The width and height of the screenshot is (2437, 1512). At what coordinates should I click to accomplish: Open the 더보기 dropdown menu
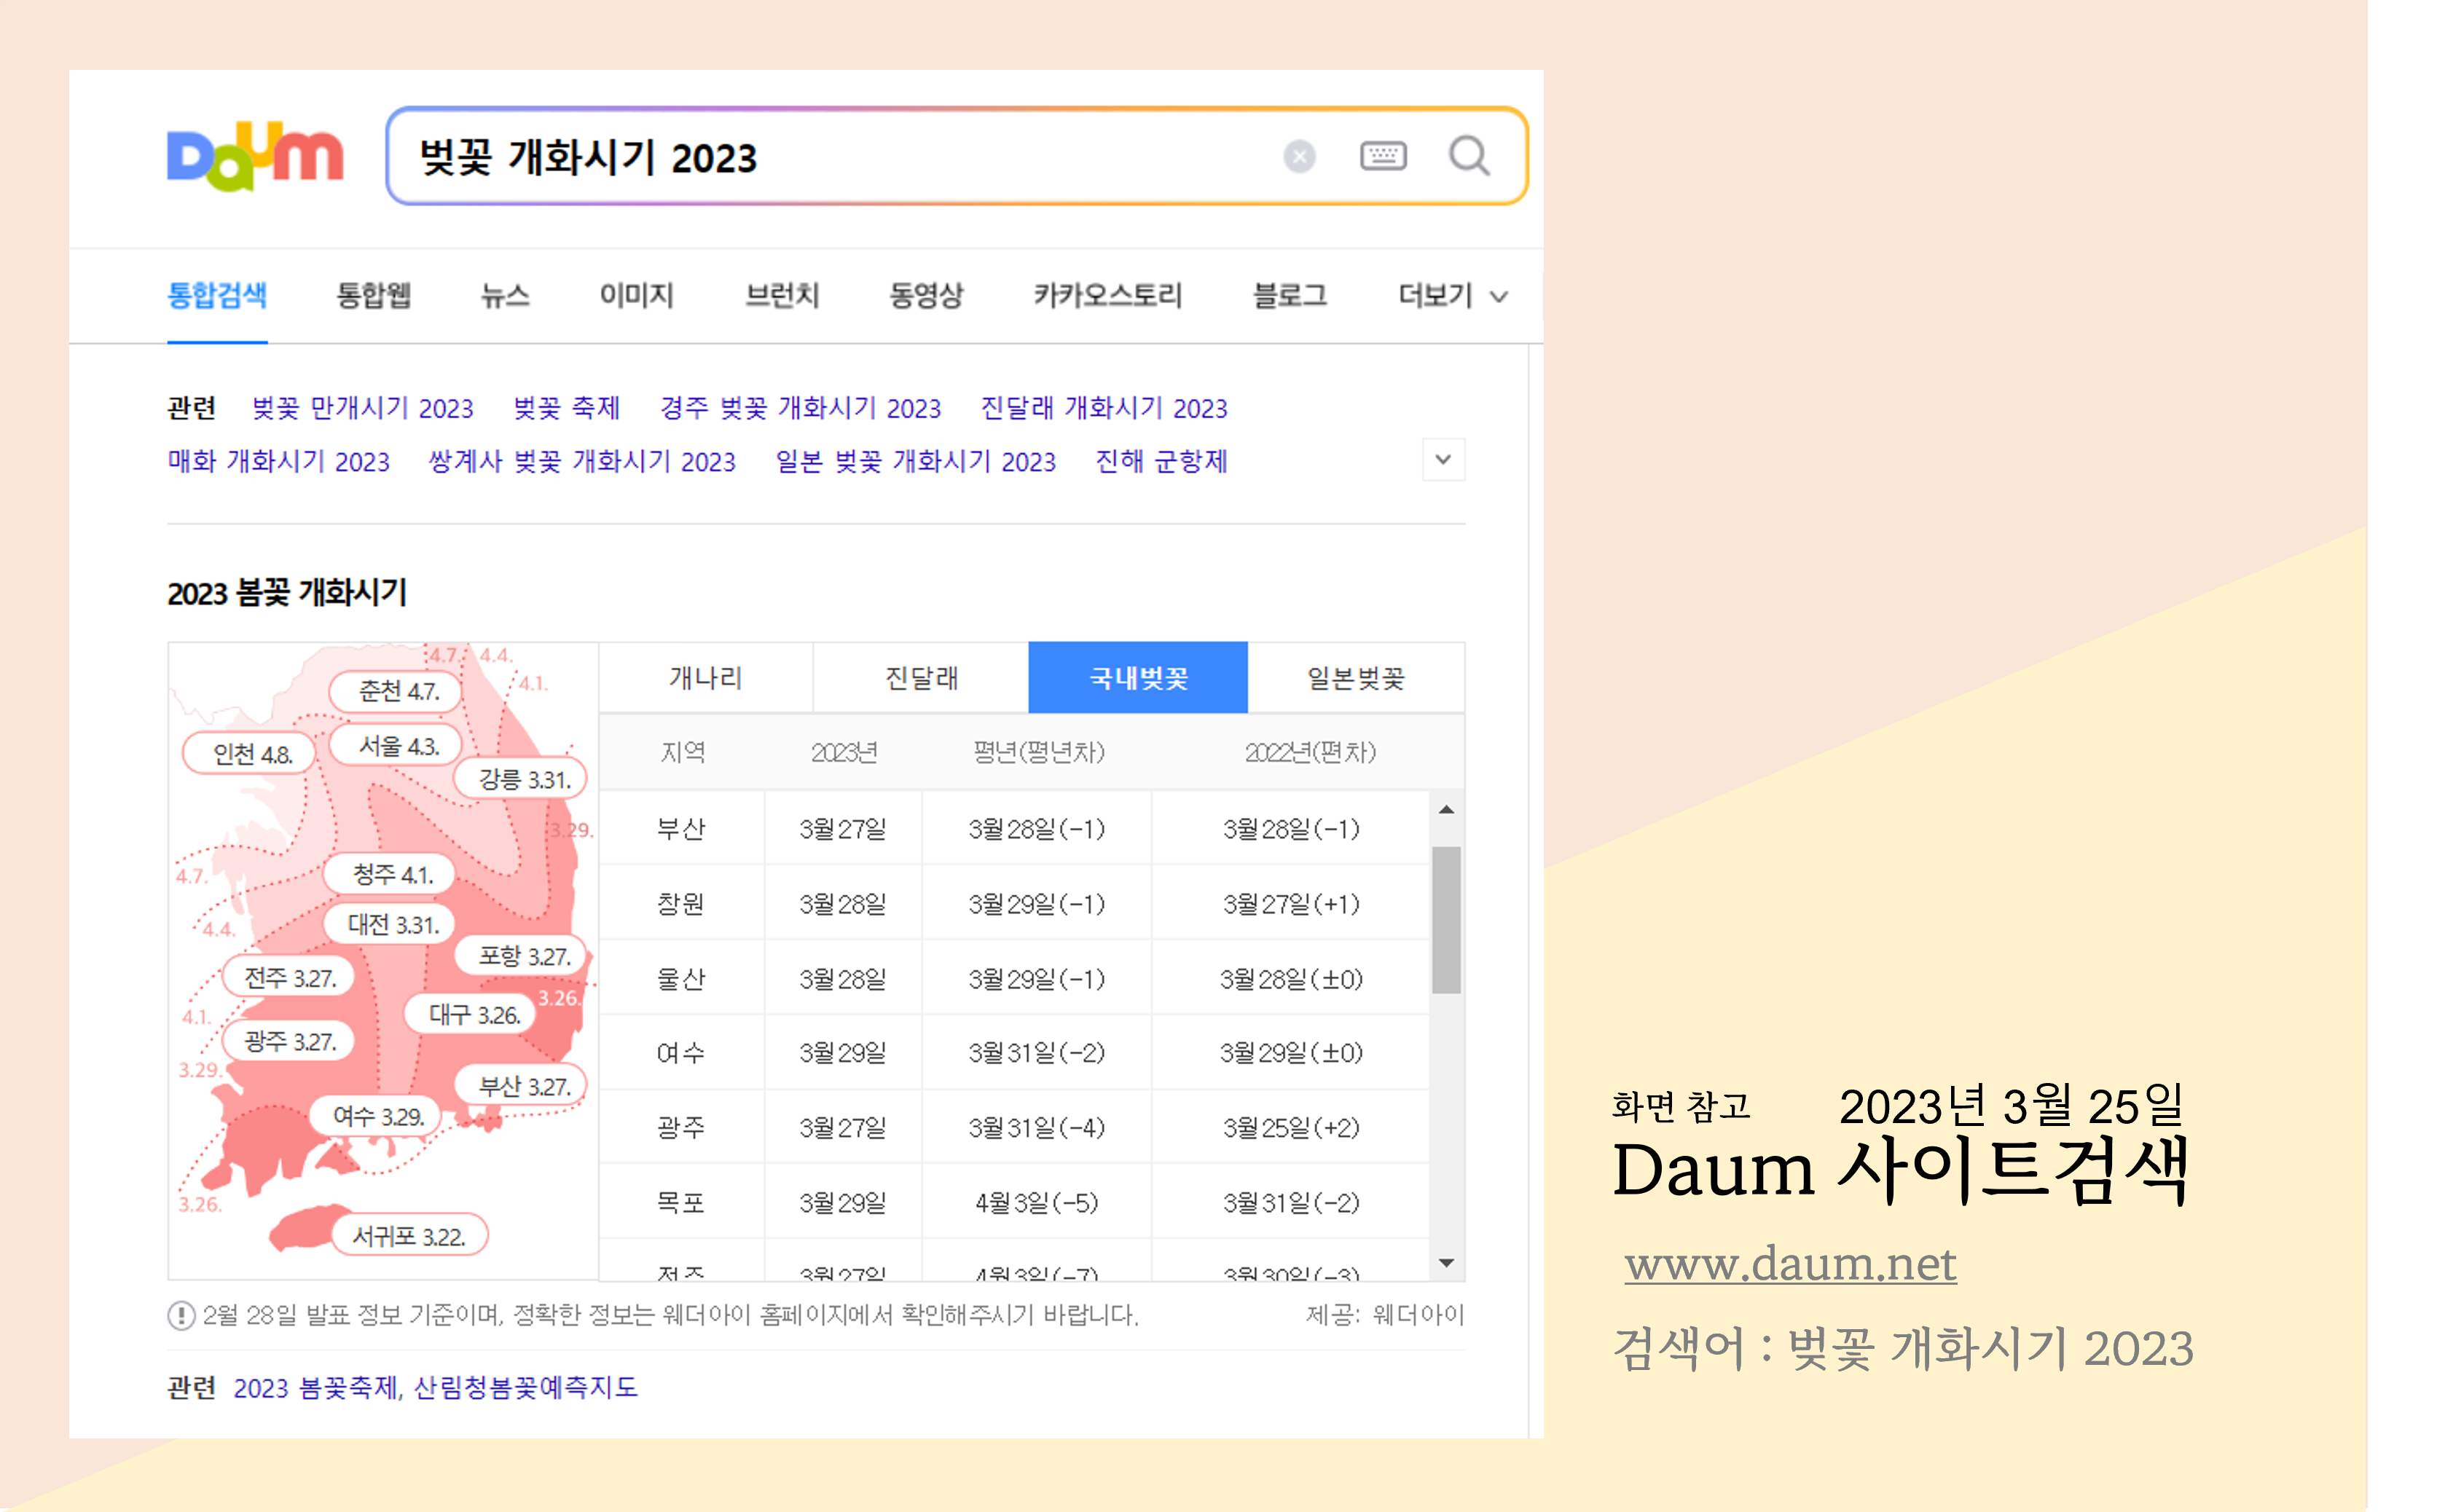1451,296
